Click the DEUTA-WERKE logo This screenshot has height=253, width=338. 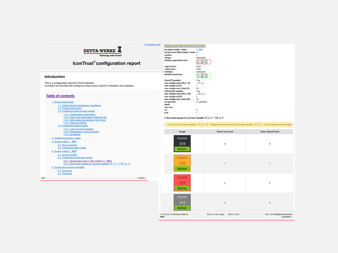[x=103, y=51]
